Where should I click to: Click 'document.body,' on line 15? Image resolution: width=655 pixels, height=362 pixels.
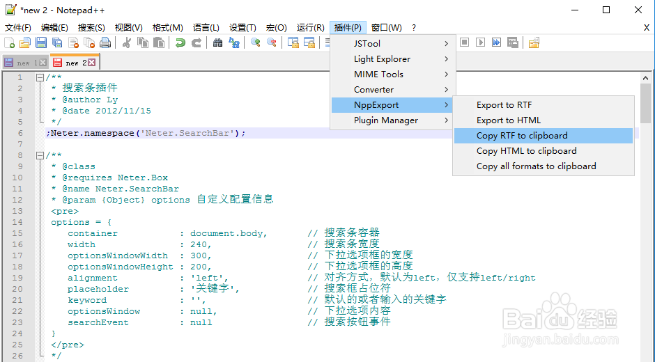[229, 233]
